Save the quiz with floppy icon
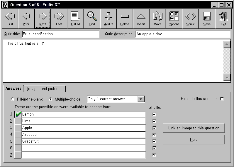 [x=207, y=19]
